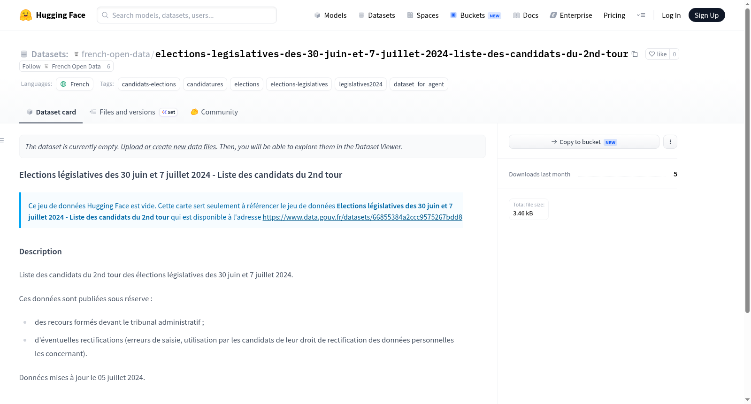
Task: Select the Description heading
Action: click(40, 252)
